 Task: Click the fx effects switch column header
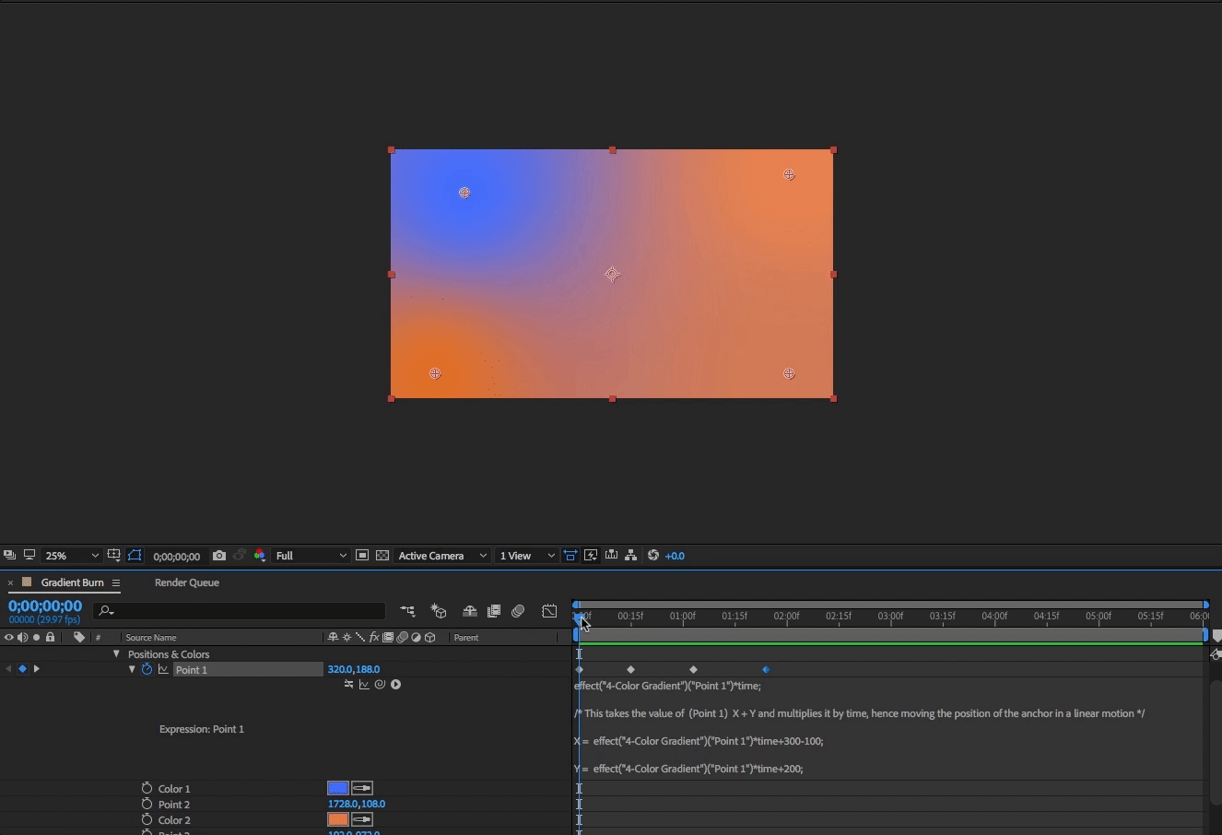point(374,637)
